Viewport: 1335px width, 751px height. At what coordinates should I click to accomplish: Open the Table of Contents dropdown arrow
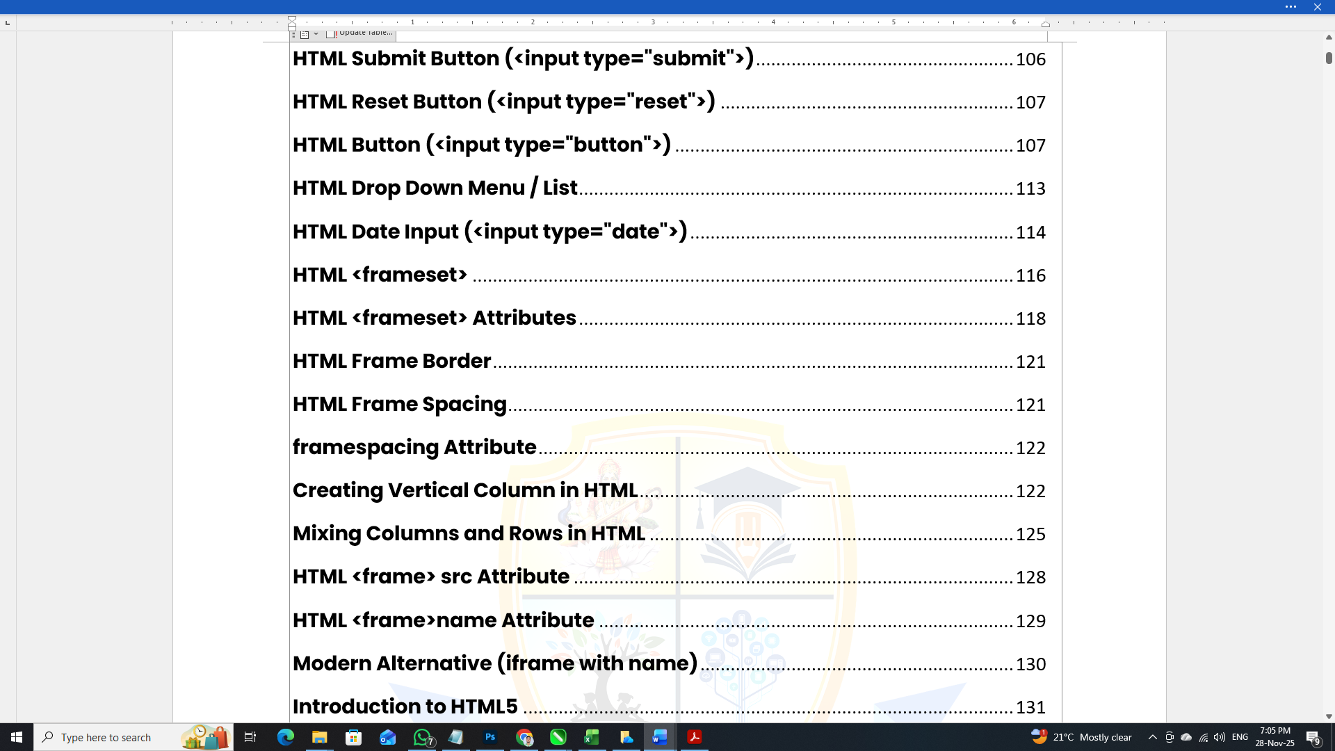click(x=315, y=33)
